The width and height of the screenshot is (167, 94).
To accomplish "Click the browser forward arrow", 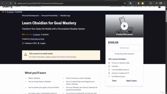I will [x=6, y=3].
